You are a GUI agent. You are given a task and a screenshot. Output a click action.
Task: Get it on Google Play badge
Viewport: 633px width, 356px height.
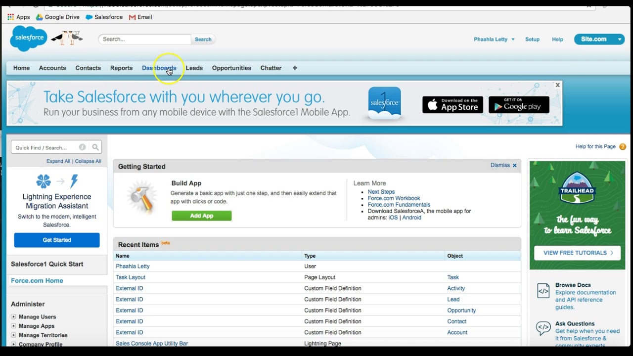point(519,104)
